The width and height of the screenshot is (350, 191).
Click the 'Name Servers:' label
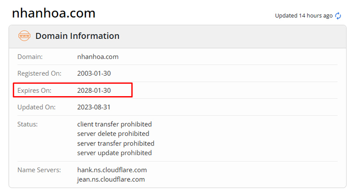point(39,170)
